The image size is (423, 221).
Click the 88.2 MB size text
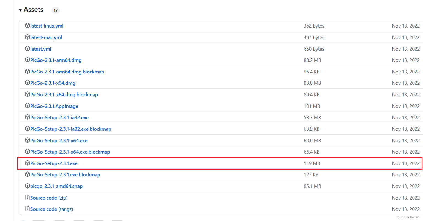click(x=312, y=60)
